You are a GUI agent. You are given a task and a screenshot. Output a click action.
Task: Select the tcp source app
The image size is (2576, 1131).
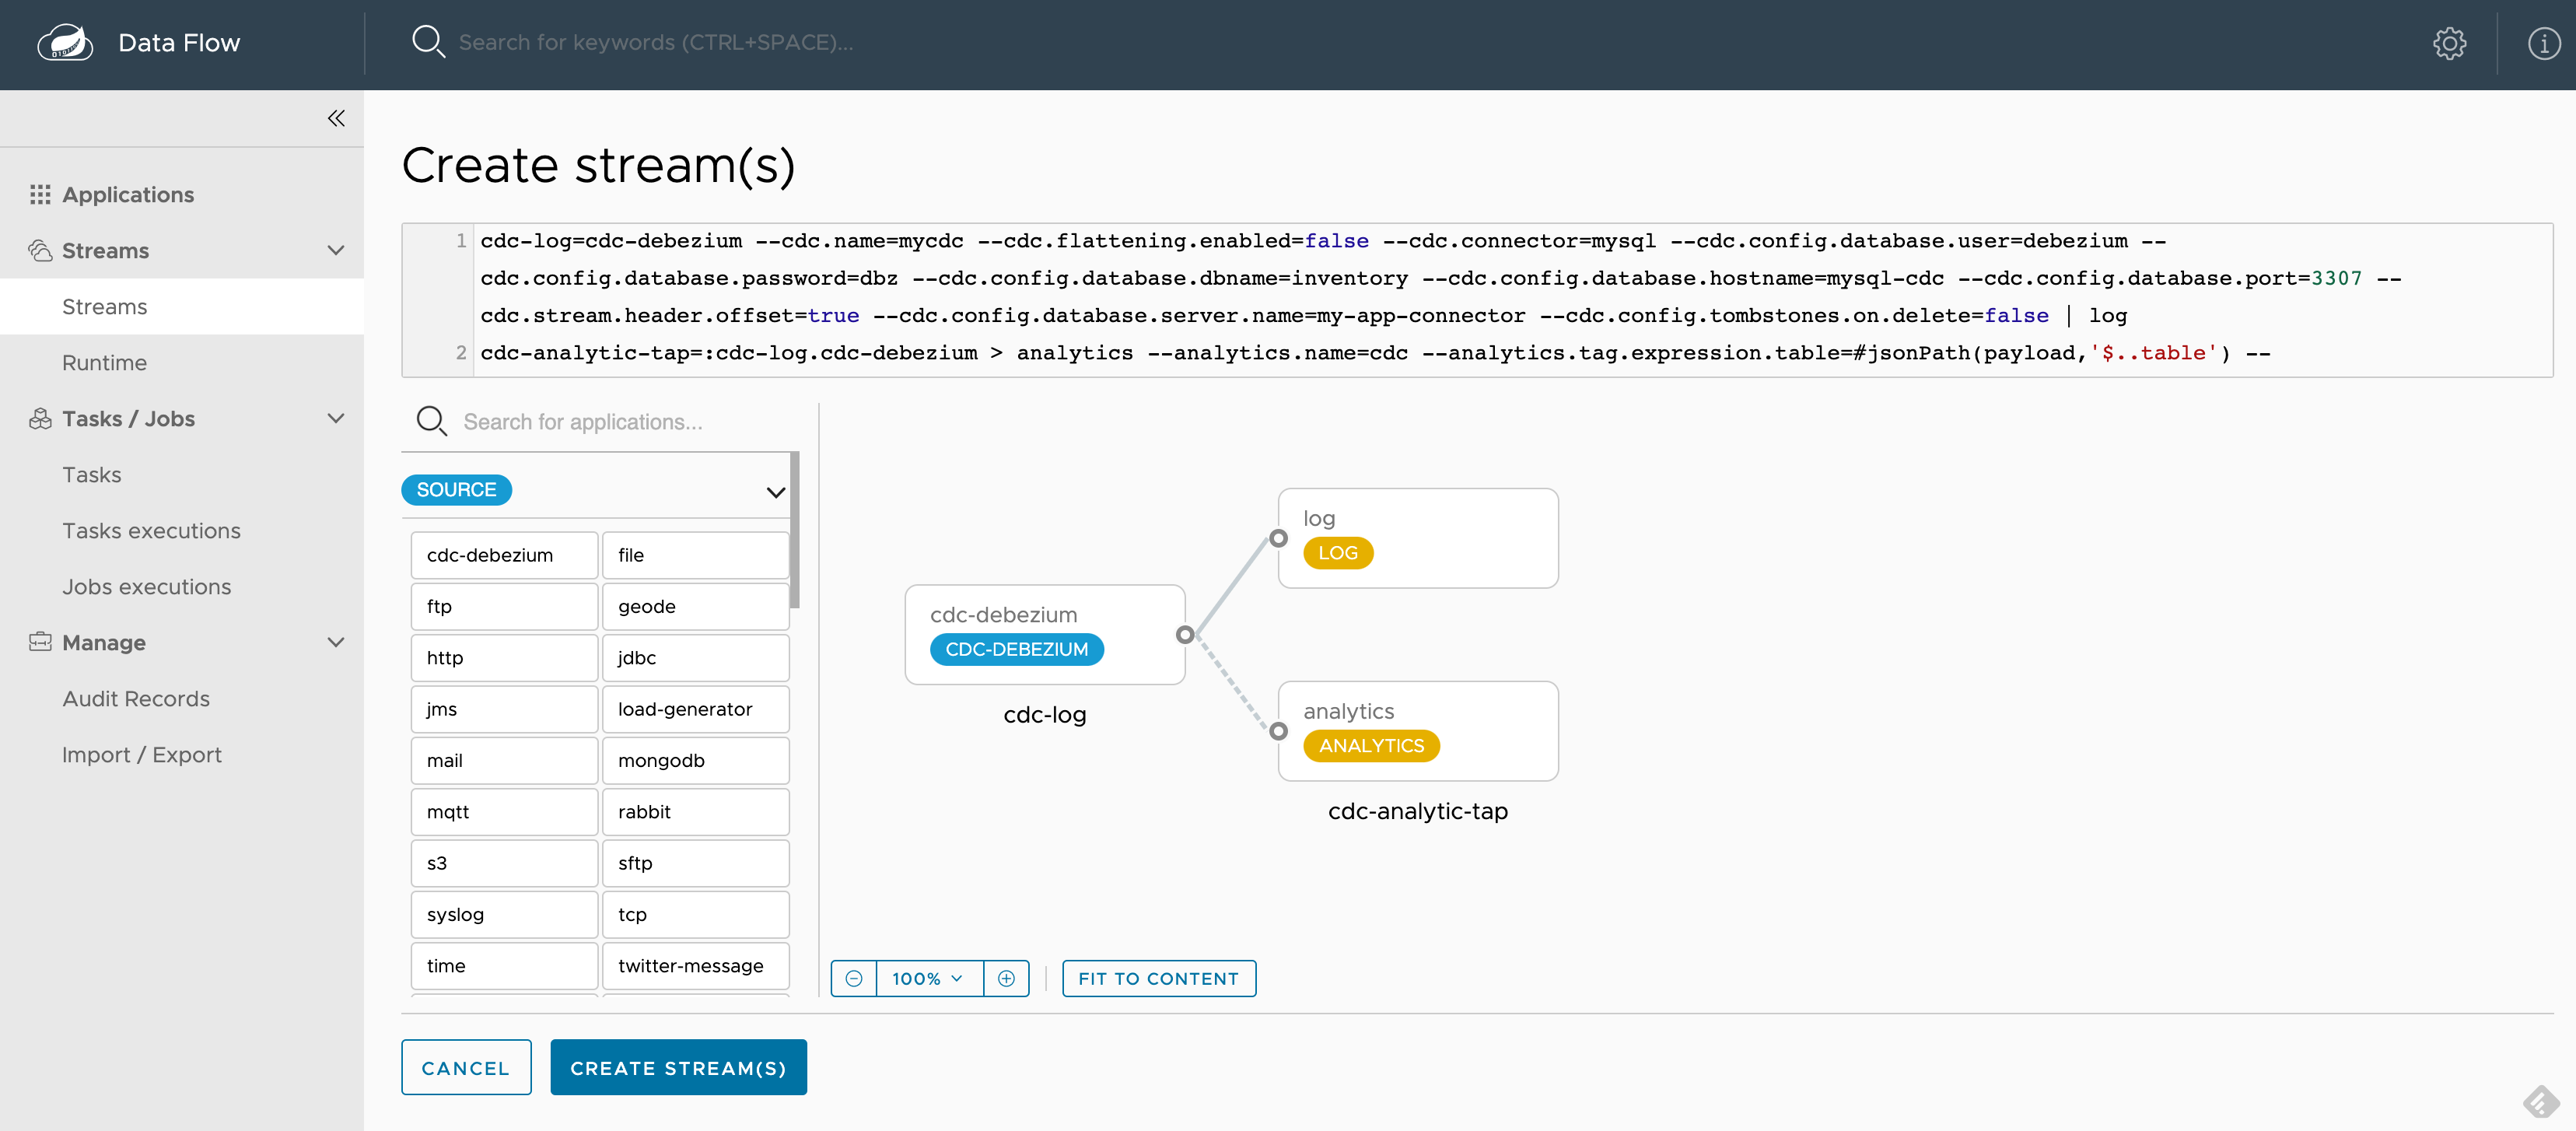tap(695, 914)
